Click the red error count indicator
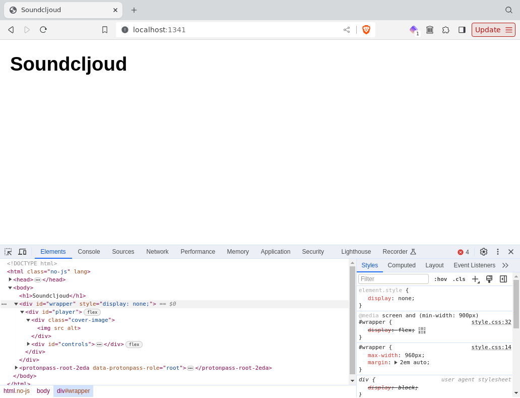The width and height of the screenshot is (520, 398). [x=463, y=252]
